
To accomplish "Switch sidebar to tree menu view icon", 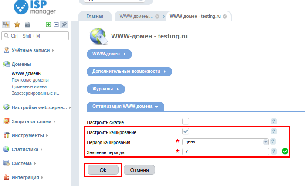I will click(x=6, y=24).
